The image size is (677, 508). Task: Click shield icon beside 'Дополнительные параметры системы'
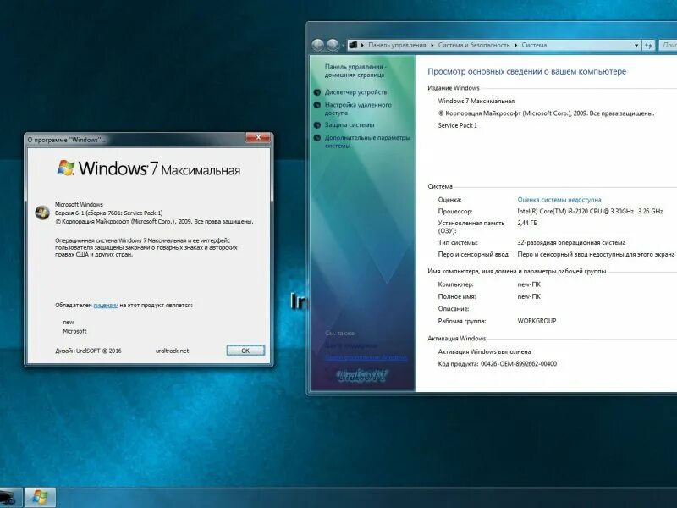tap(316, 138)
